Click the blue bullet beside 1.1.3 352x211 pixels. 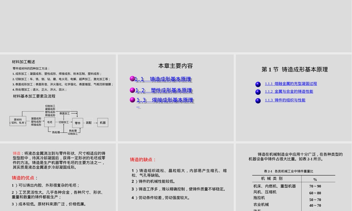[x=258, y=101]
